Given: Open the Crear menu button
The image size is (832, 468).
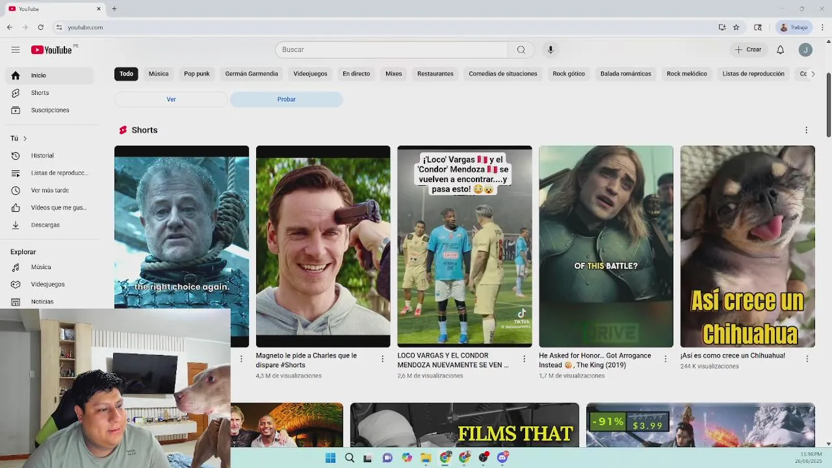Looking at the screenshot, I should coord(748,49).
